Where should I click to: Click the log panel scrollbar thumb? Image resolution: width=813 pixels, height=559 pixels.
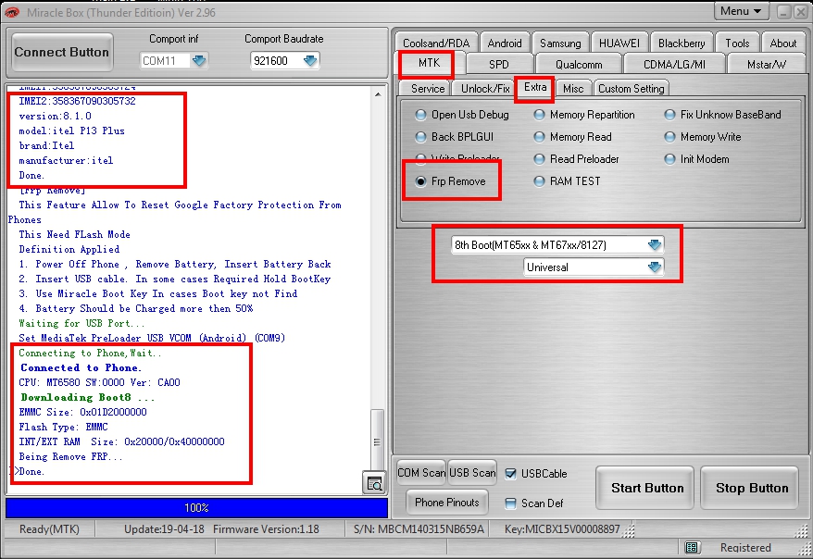pos(378,441)
